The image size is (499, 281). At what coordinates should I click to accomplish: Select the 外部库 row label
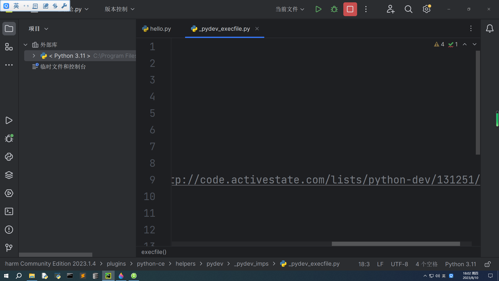49,45
